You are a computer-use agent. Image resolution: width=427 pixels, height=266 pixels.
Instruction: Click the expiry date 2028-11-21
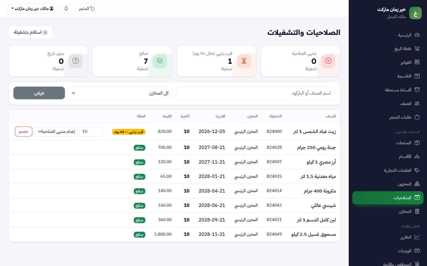point(212,234)
